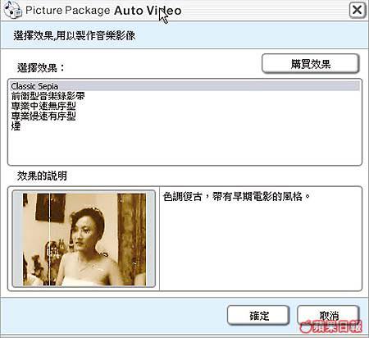Select the 煙 effect in the list
This screenshot has height=338, width=369.
[16, 126]
